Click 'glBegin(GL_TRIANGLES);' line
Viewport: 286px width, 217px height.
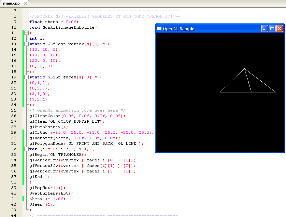point(58,155)
